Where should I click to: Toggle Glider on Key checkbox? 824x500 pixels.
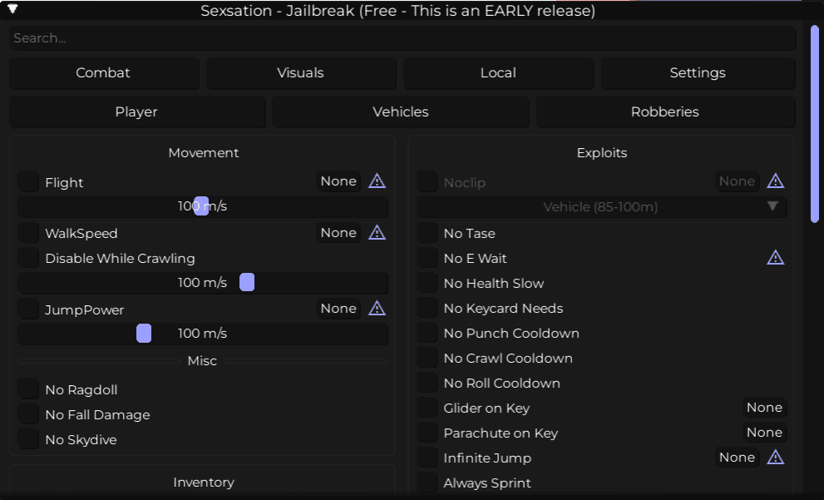point(427,408)
